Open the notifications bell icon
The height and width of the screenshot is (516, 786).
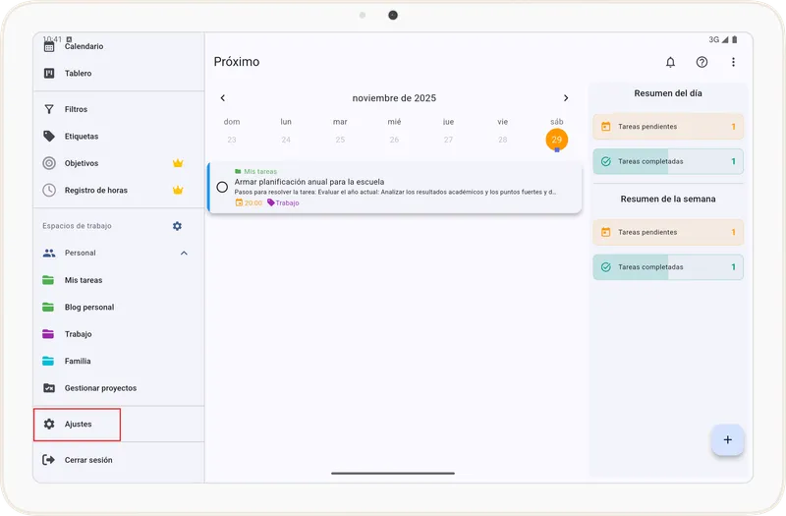tap(670, 62)
